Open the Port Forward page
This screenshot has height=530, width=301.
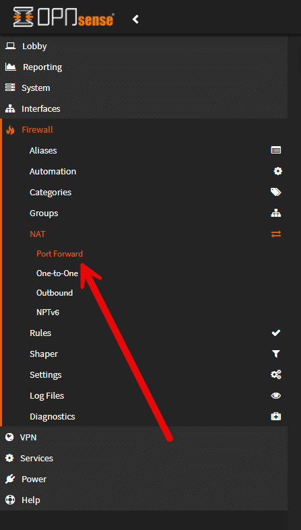(x=59, y=253)
